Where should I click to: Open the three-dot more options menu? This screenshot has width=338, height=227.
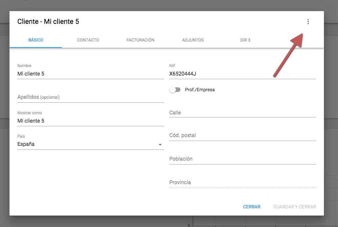[308, 22]
